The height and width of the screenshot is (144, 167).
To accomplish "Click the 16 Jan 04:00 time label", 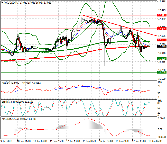I will coord(106,141).
